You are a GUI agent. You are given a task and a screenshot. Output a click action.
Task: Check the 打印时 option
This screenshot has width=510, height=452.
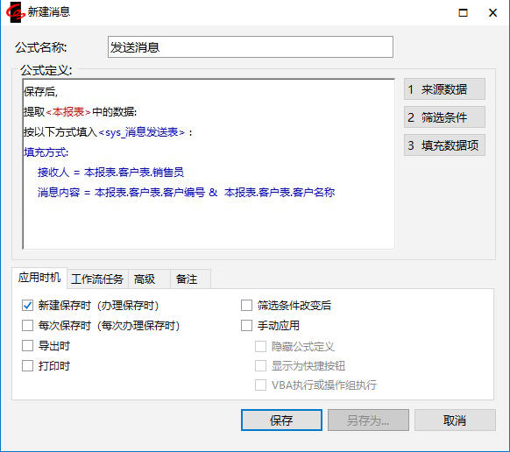[27, 366]
